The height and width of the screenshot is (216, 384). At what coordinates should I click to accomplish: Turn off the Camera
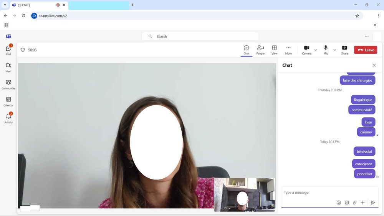pyautogui.click(x=306, y=50)
